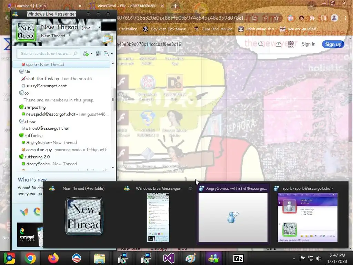Collapse the strow contact group
353x265 pixels.
(x=21, y=121)
